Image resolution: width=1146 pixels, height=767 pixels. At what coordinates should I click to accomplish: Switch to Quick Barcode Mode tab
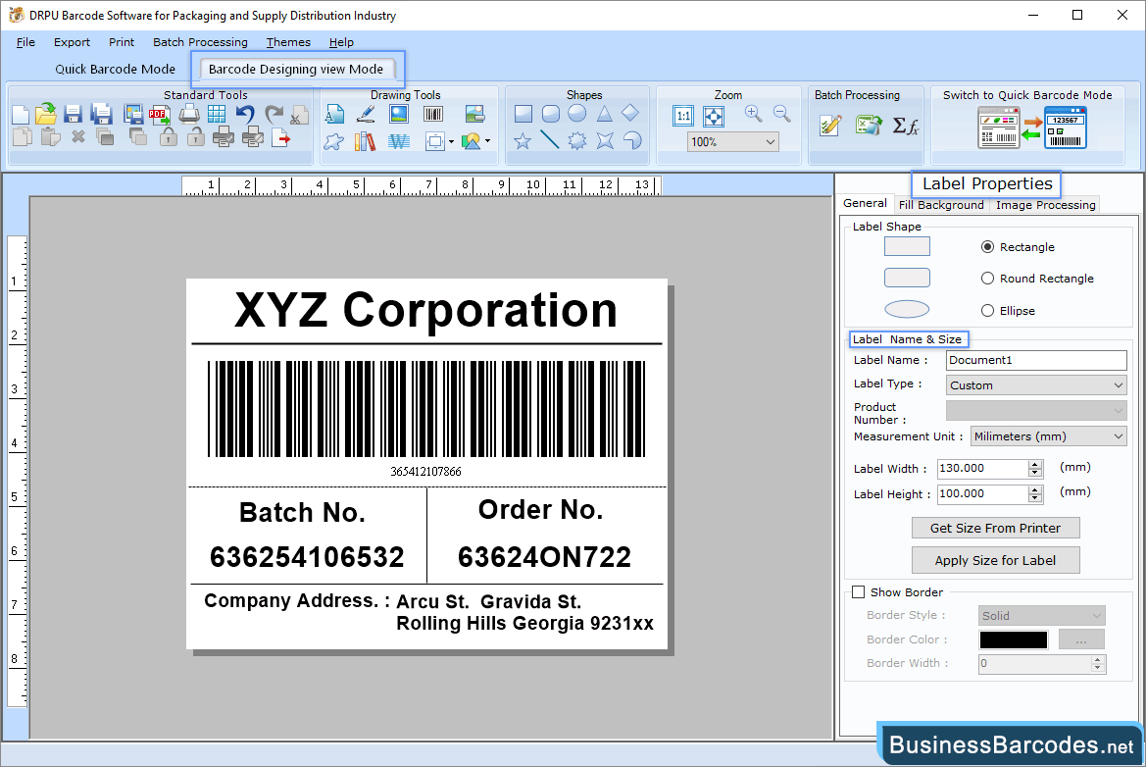(x=116, y=69)
